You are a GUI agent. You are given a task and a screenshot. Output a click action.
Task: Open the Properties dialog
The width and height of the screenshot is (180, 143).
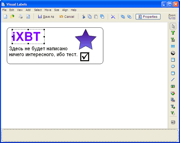(x=148, y=17)
